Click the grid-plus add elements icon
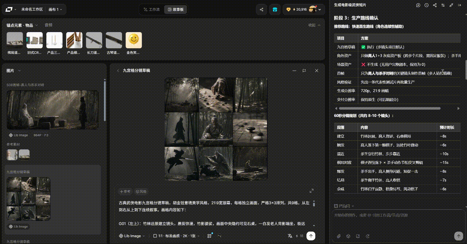Image resolution: width=467 pixels, height=244 pixels. click(x=210, y=236)
